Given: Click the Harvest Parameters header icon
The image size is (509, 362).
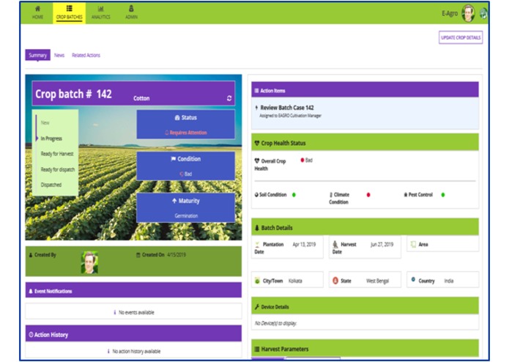Looking at the screenshot, I should coord(257,349).
